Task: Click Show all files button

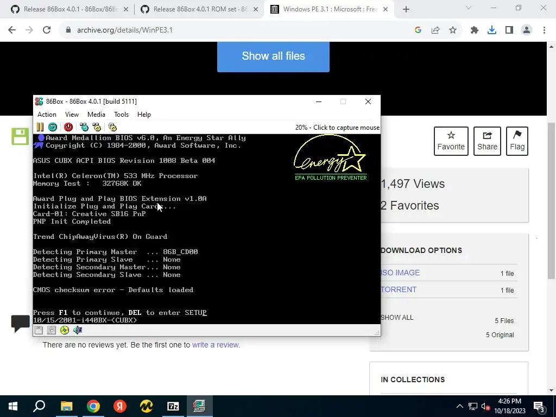Action: coord(273,56)
